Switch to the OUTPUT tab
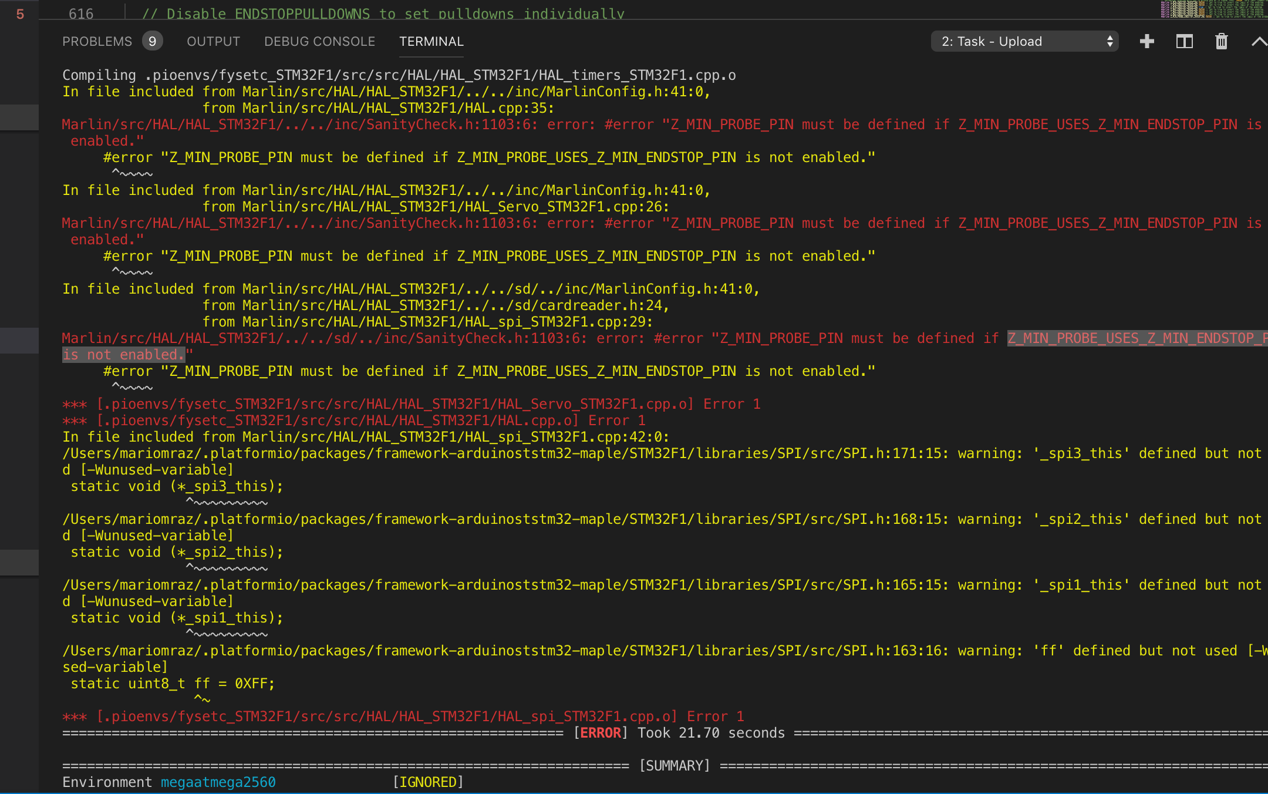 [x=213, y=41]
